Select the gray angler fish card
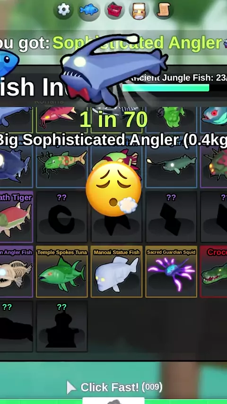Viewport: 227px width, 404px height. coord(171,165)
